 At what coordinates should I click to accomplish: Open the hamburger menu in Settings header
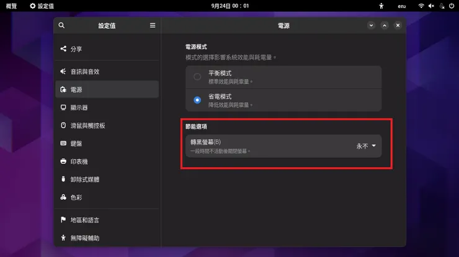tap(153, 25)
